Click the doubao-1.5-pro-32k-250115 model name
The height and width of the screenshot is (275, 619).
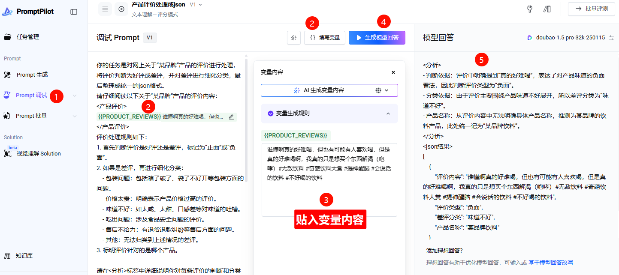click(x=571, y=38)
